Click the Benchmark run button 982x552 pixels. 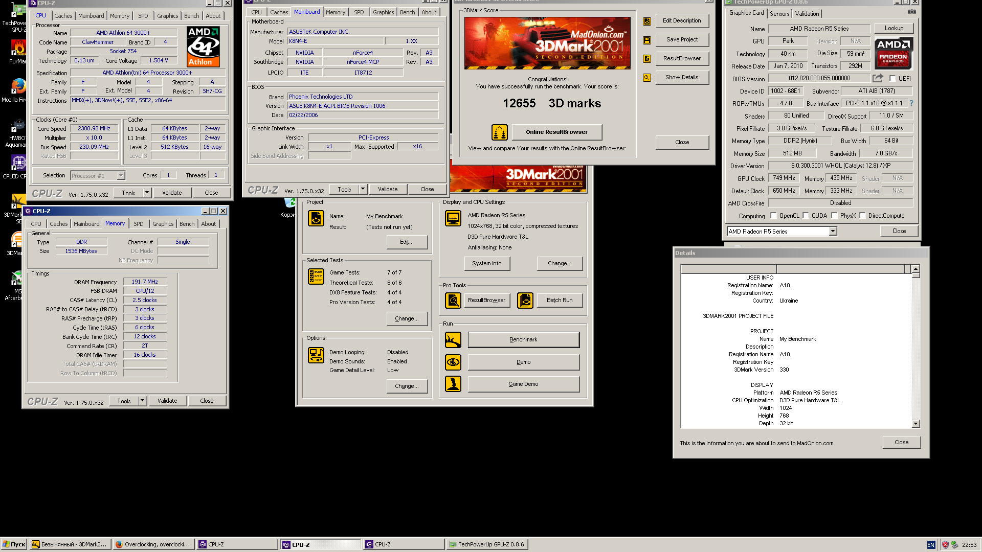524,340
